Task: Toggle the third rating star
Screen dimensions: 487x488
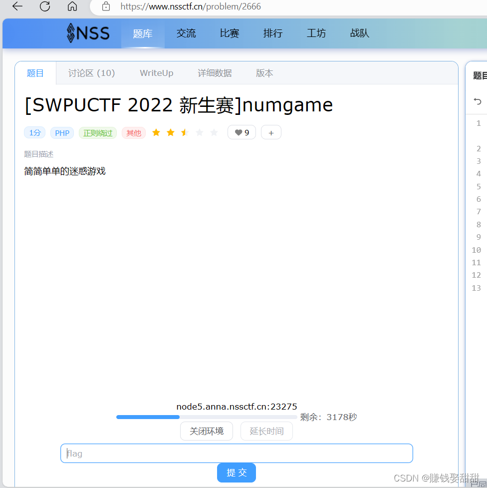Action: tap(185, 132)
